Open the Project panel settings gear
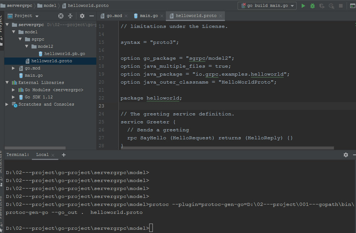Screen dimensions: 356x233 [x=82, y=16]
